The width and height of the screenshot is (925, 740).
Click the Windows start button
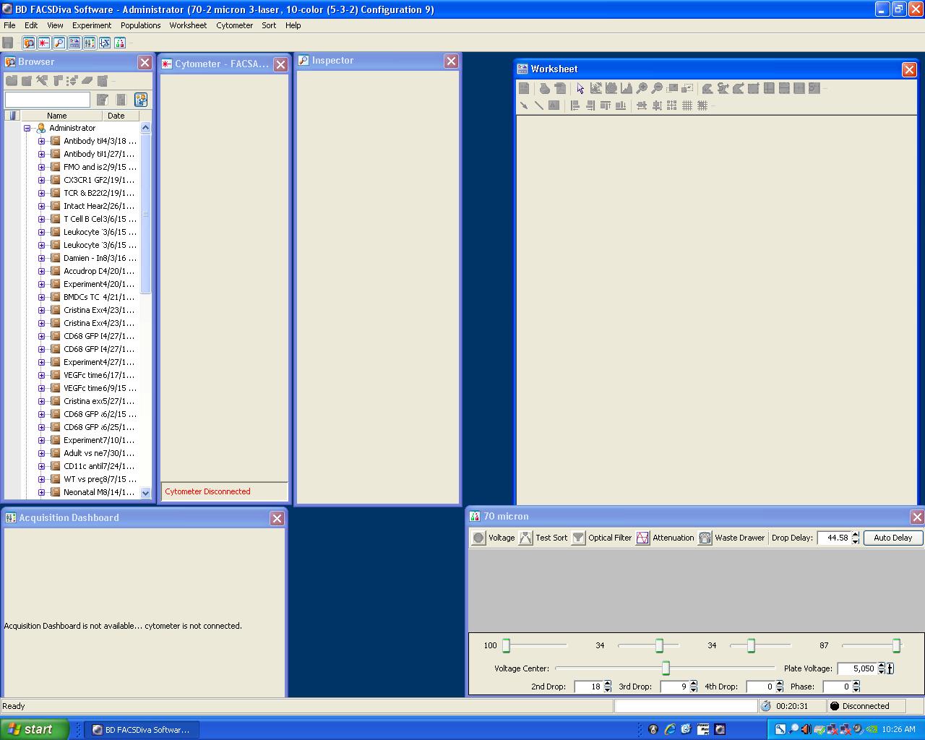34,729
